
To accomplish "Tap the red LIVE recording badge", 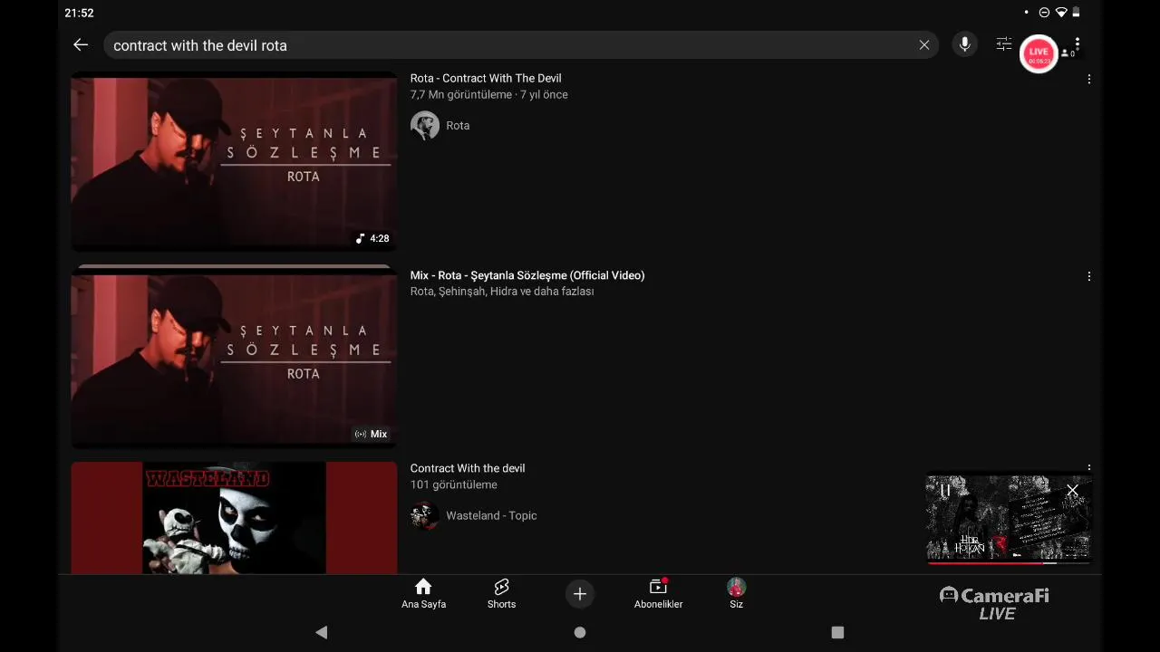I will click(1039, 53).
